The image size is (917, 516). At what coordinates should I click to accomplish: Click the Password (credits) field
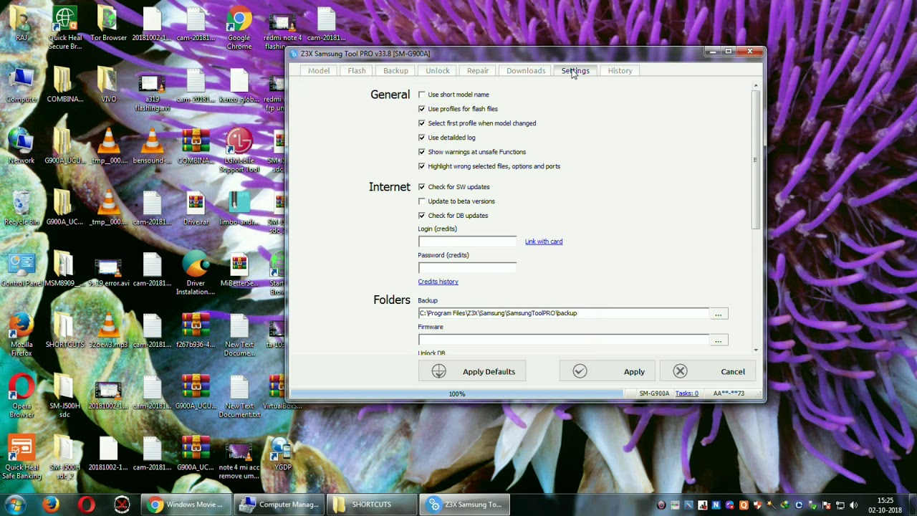tap(467, 268)
